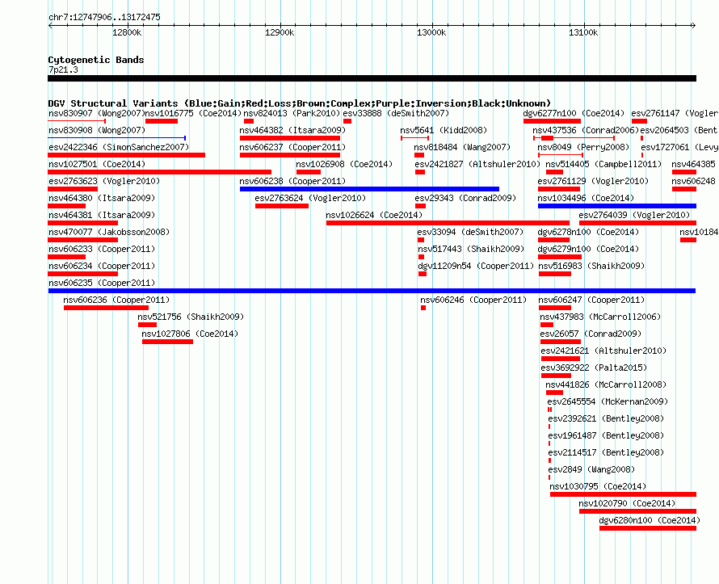Select dgv6279n100 (Coe2014) label
719x584 pixels.
(x=588, y=249)
